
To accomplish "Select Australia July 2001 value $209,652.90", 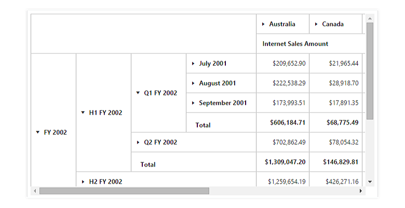I will click(289, 64).
